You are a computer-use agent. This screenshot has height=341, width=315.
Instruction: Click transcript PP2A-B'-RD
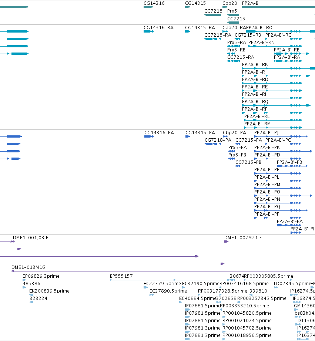tap(255, 80)
